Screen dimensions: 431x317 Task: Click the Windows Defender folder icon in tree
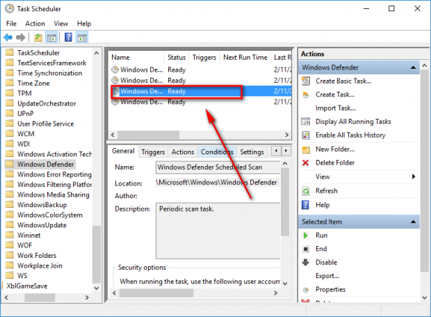(x=10, y=164)
